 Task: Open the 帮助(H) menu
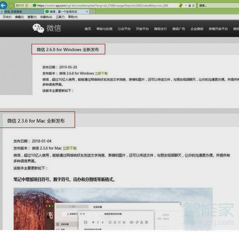click(x=73, y=17)
